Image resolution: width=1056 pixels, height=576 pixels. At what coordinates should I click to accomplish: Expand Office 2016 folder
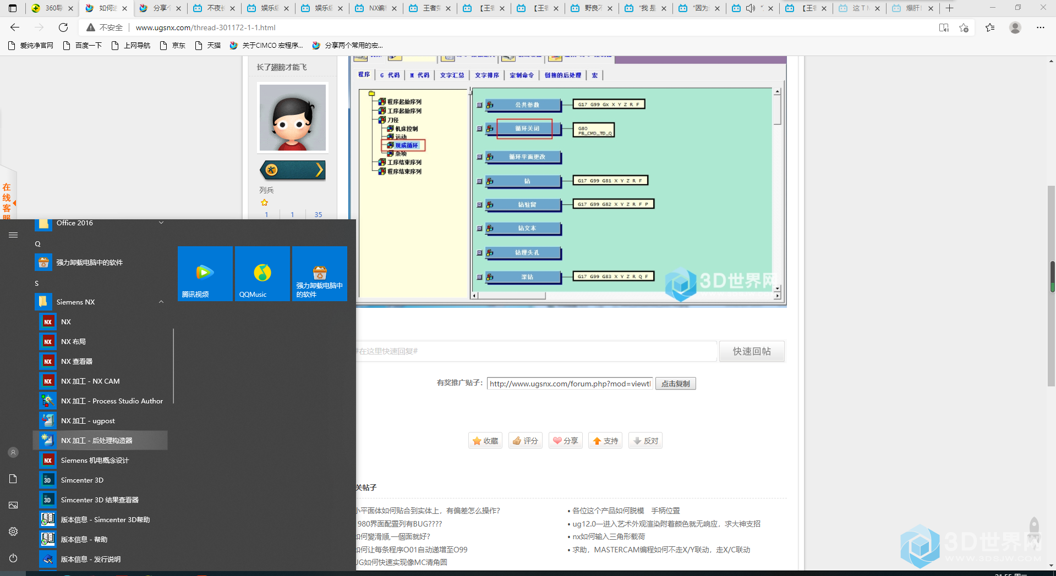[161, 223]
